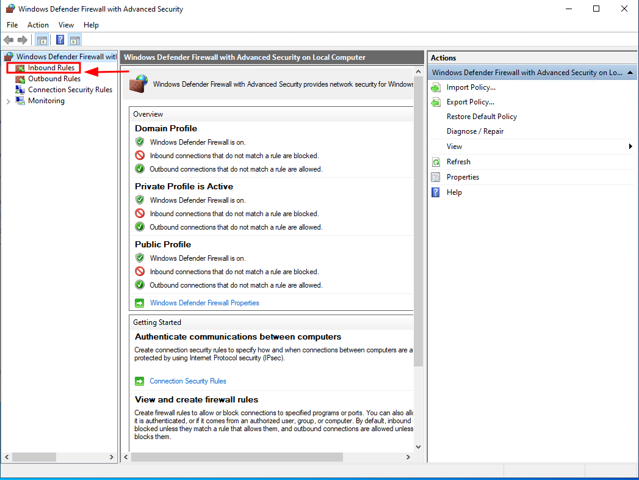Click the Domain Profile outbound allowed checkmark icon
The width and height of the screenshot is (639, 480).
140,169
